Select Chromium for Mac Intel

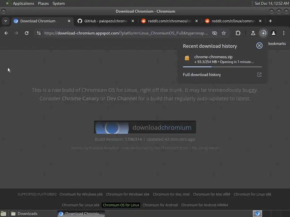click(171, 194)
